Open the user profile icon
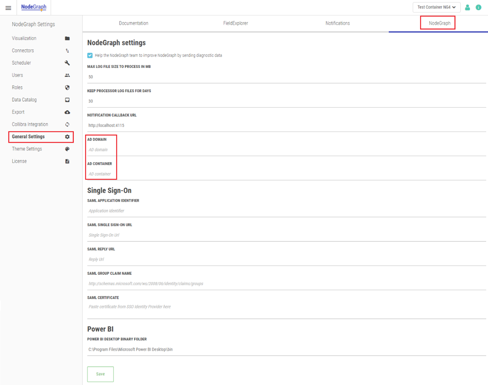The width and height of the screenshot is (488, 385). click(x=467, y=7)
